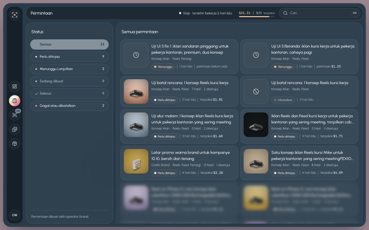Click the search magnifier icon
This screenshot has height=230, width=369.
285,13
